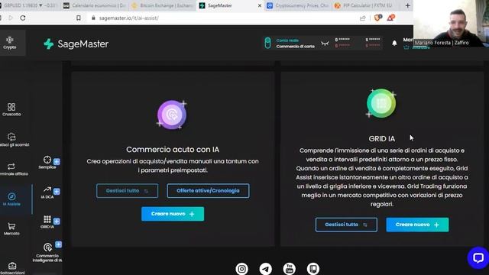This screenshot has width=489, height=275.
Task: Open Telegram link in footer
Action: tap(266, 269)
